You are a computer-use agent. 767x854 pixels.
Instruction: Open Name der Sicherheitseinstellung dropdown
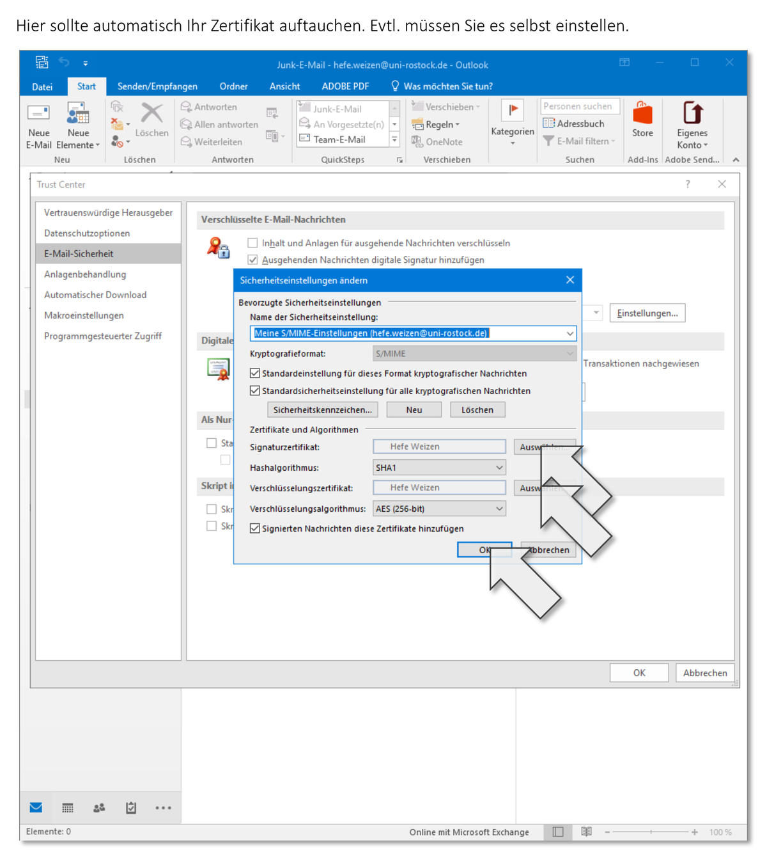(569, 333)
